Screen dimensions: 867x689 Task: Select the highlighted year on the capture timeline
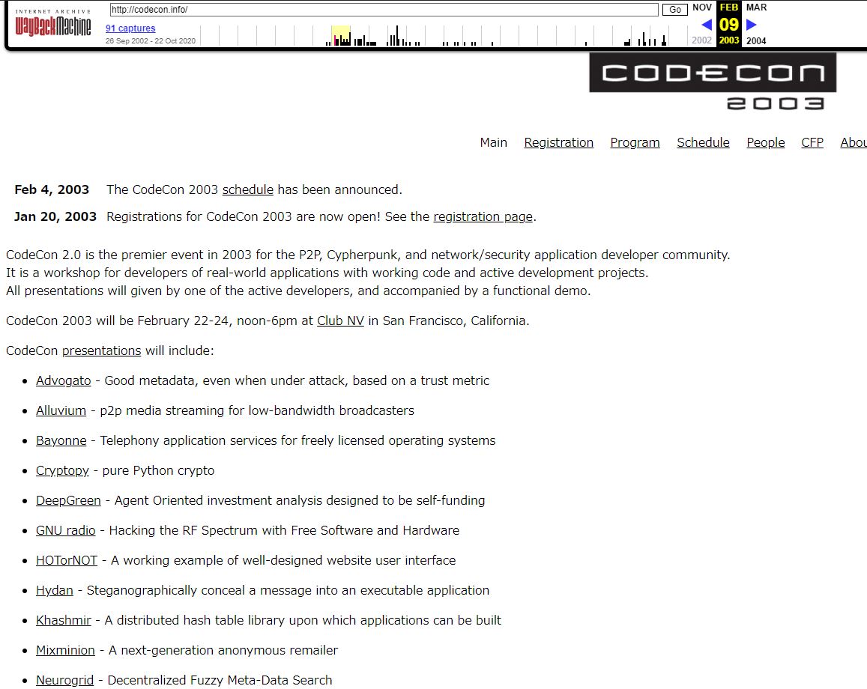341,36
